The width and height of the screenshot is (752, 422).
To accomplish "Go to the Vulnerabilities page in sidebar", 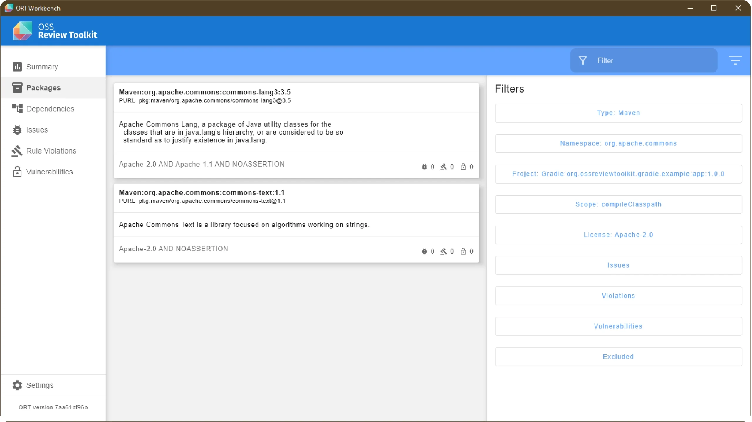I will pyautogui.click(x=49, y=172).
